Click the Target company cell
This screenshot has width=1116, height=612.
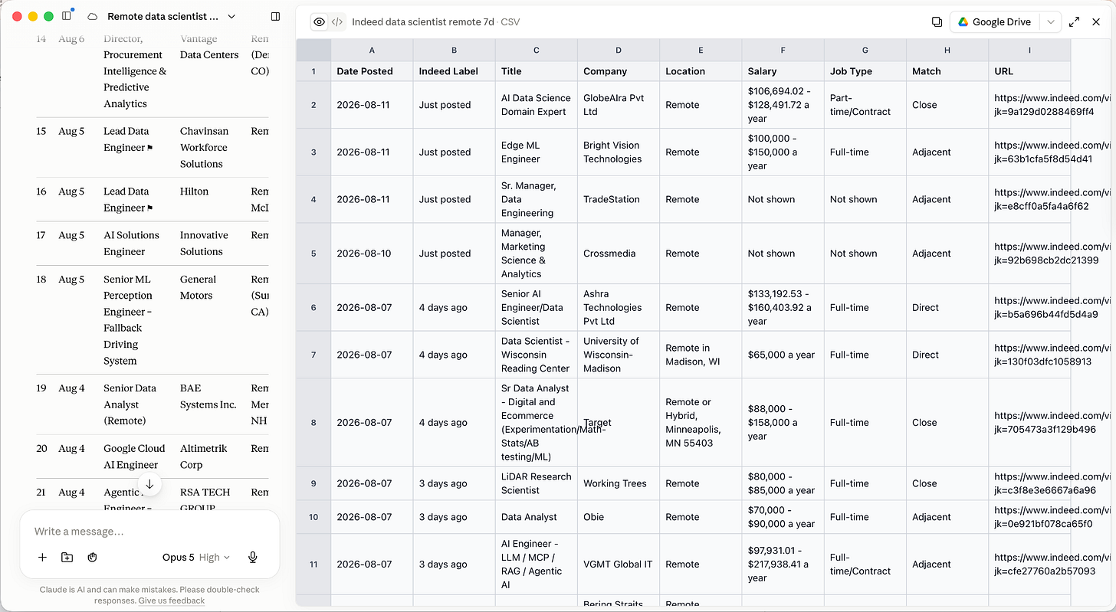pos(619,422)
